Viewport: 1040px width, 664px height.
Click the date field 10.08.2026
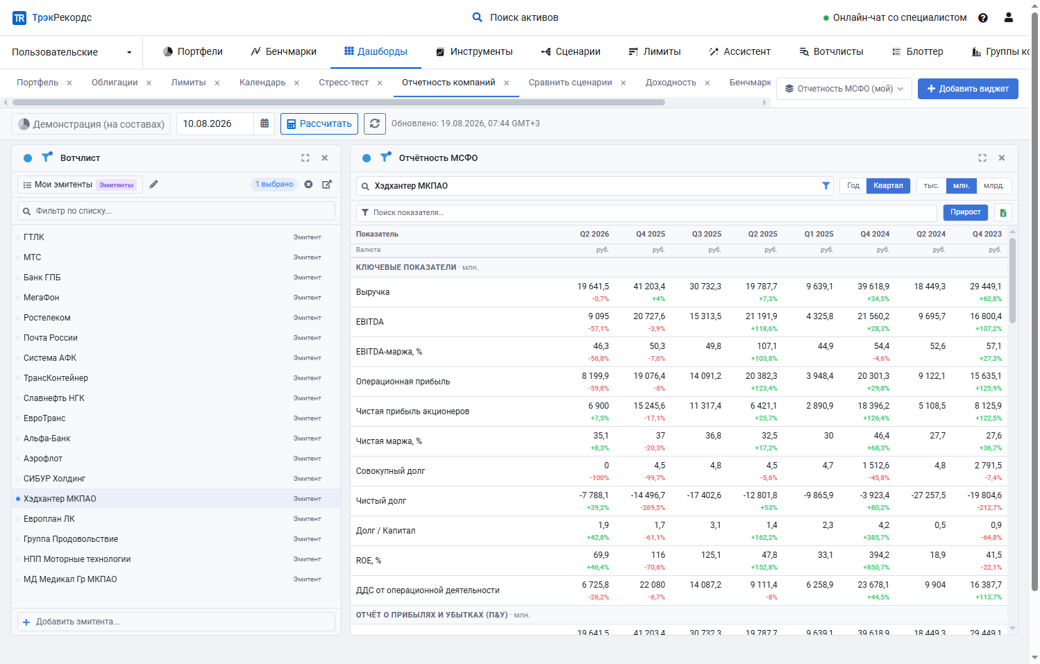215,124
